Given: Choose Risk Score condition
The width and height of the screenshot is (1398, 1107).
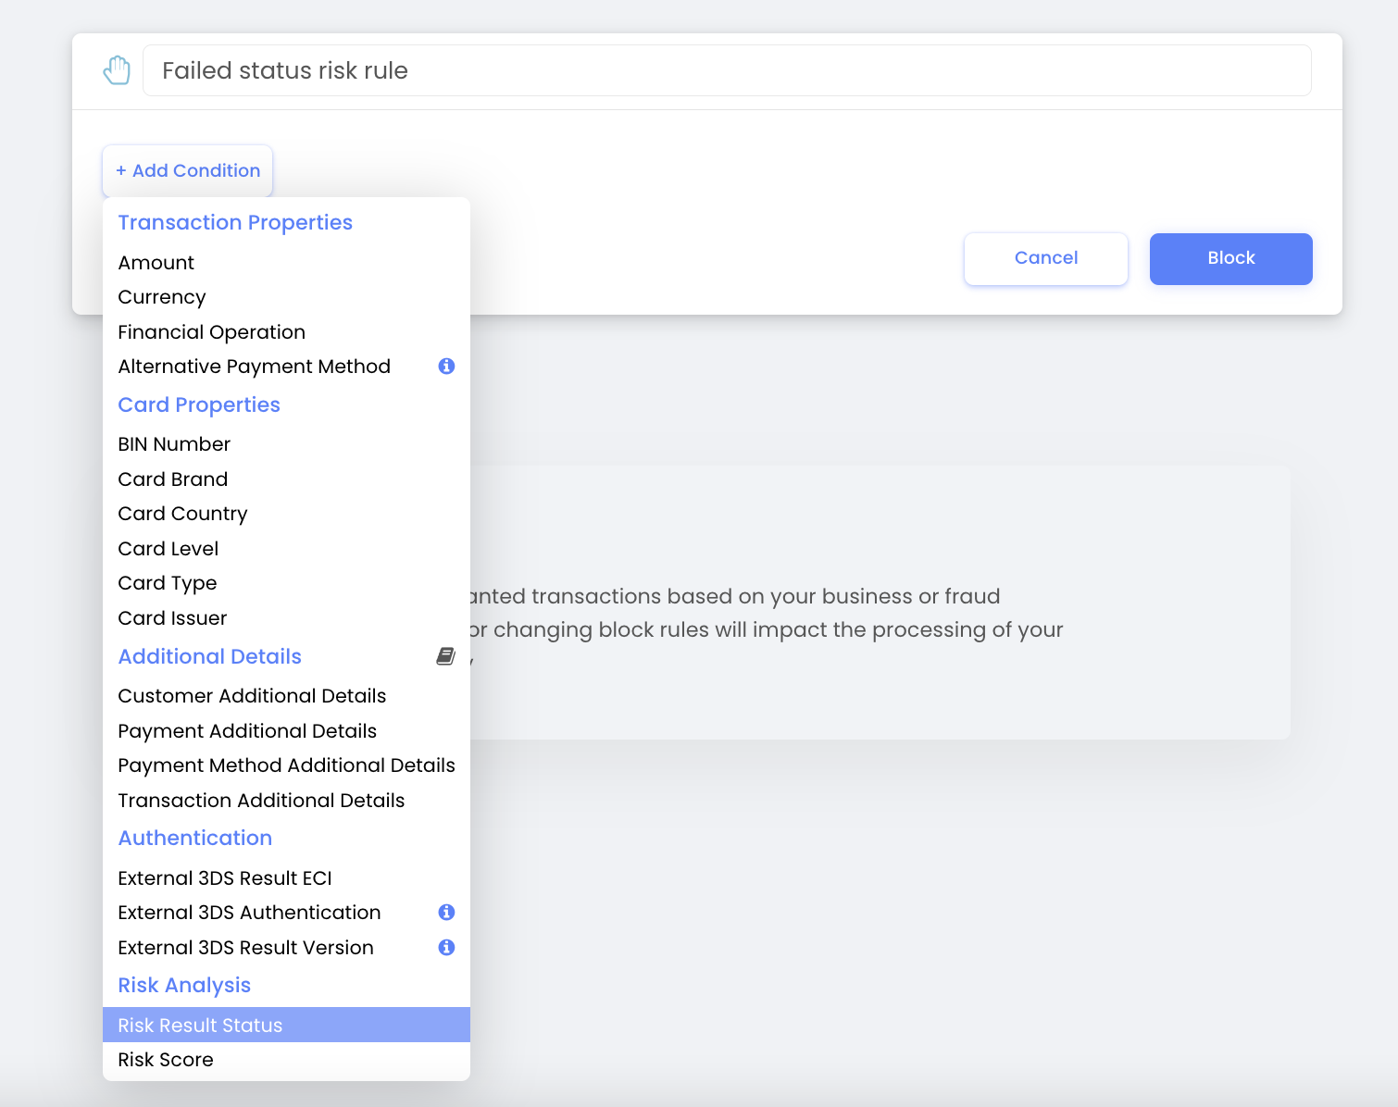Looking at the screenshot, I should (x=286, y=1060).
